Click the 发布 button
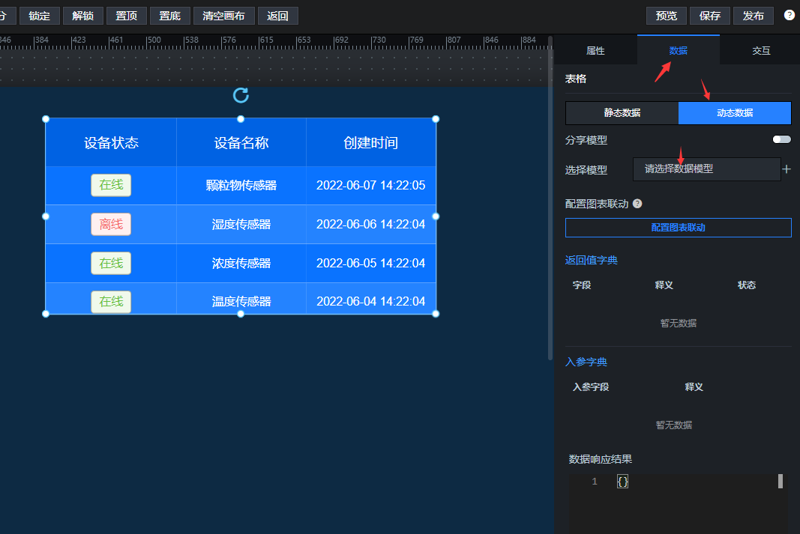Screen dimensions: 800x534 (x=754, y=16)
